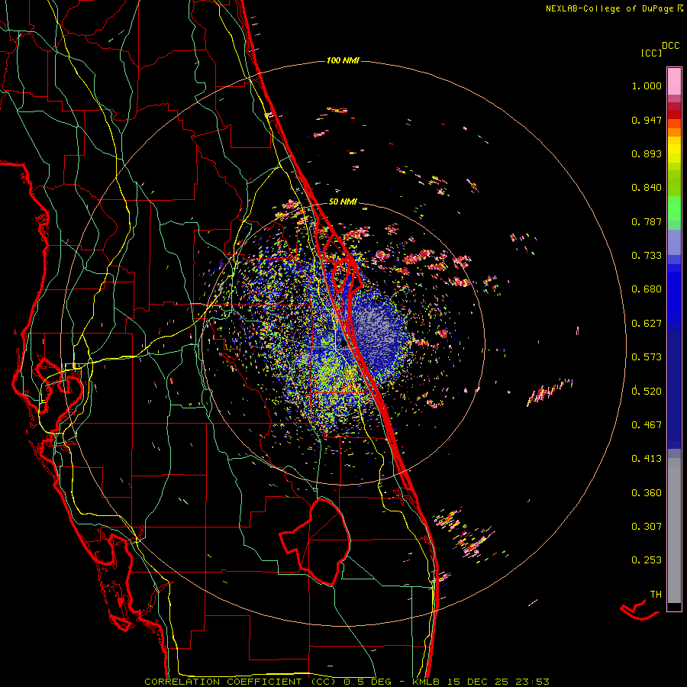Click the 0.893 scale value
This screenshot has height=687, width=687.
click(x=647, y=153)
